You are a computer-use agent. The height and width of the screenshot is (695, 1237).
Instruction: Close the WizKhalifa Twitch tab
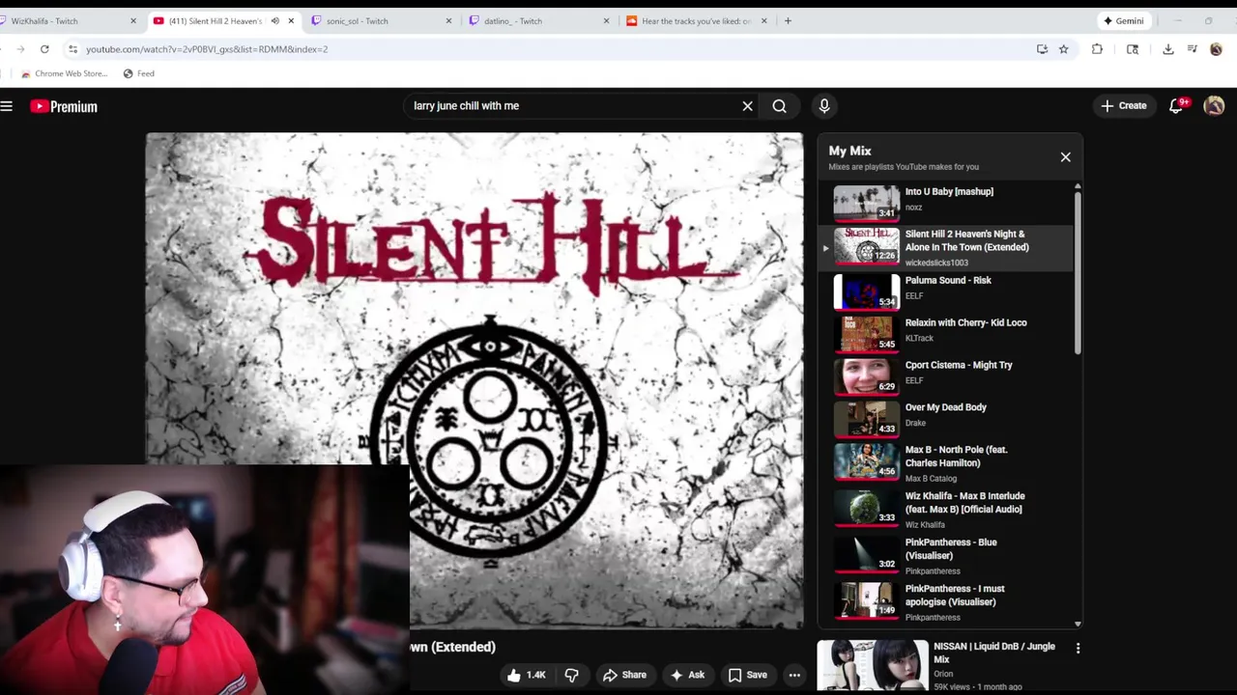(x=133, y=20)
